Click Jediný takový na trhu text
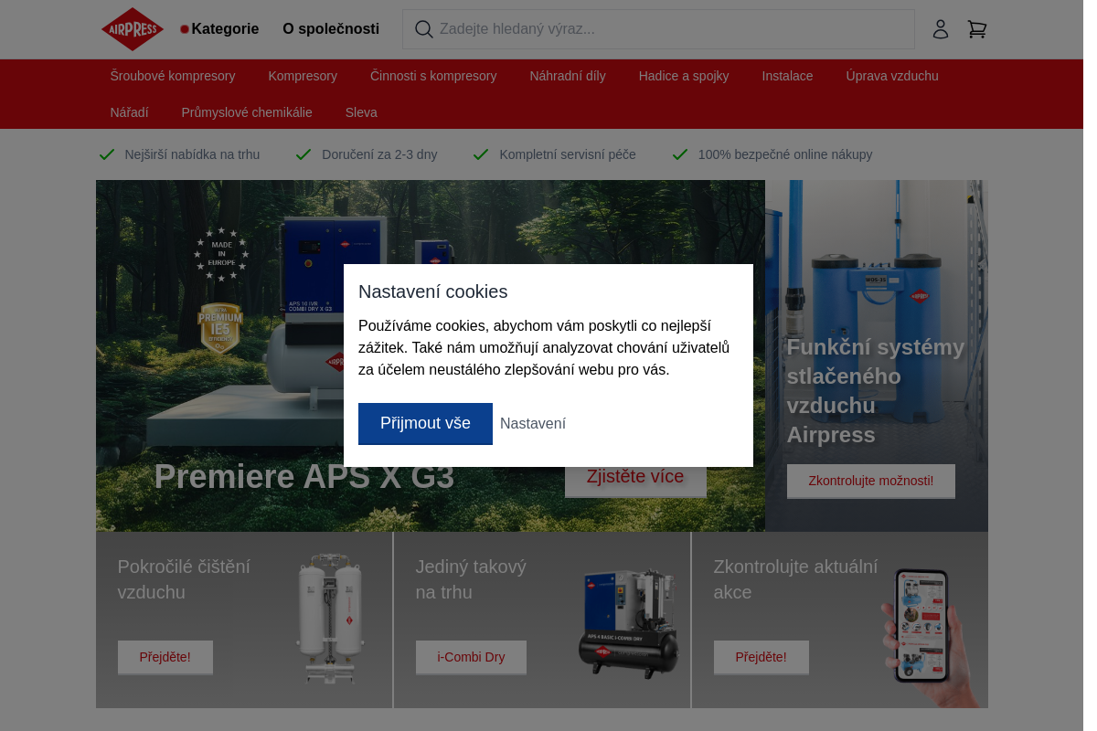 (471, 579)
